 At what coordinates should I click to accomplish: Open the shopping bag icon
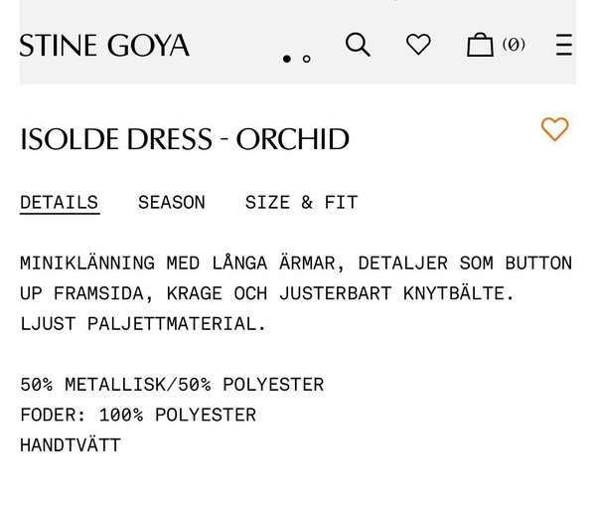[480, 45]
